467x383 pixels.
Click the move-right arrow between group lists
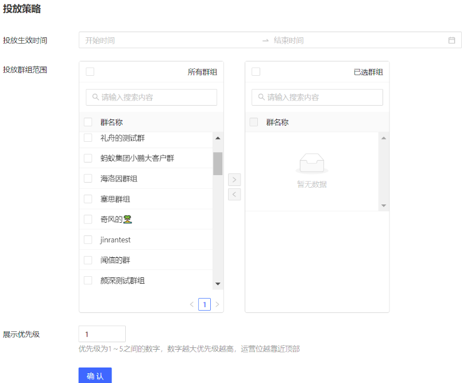(234, 180)
